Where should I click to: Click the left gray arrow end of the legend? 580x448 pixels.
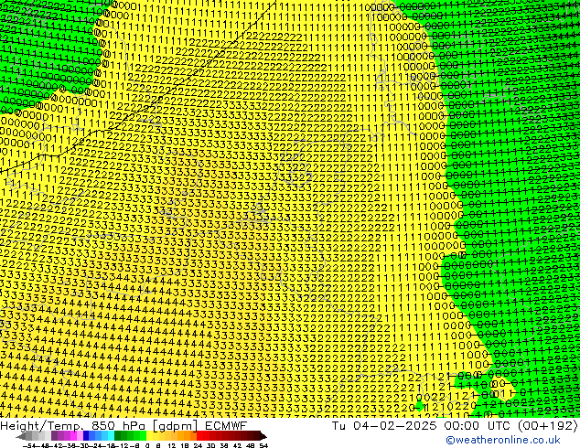point(21,436)
